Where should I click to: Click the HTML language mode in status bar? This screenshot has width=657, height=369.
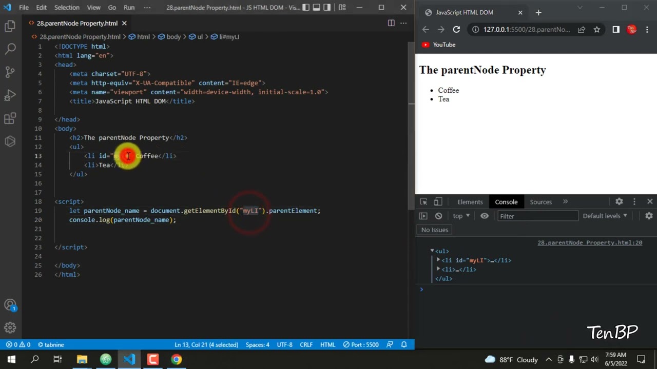tap(327, 345)
